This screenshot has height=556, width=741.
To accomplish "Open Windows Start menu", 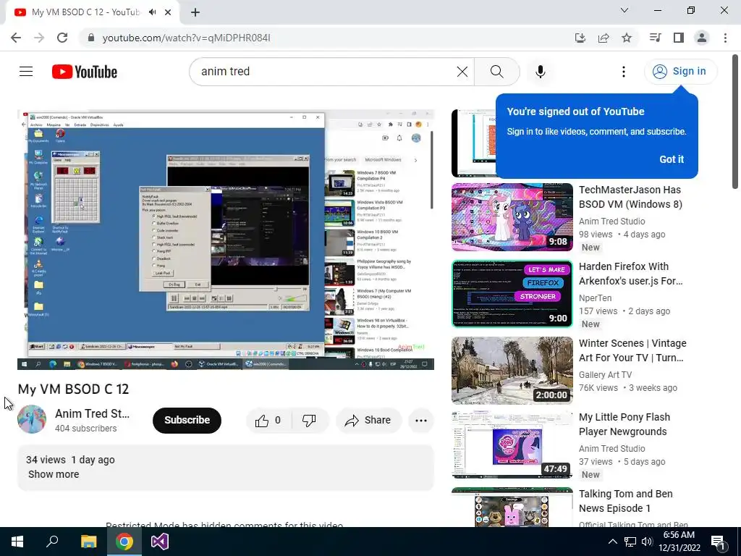I will (17, 542).
